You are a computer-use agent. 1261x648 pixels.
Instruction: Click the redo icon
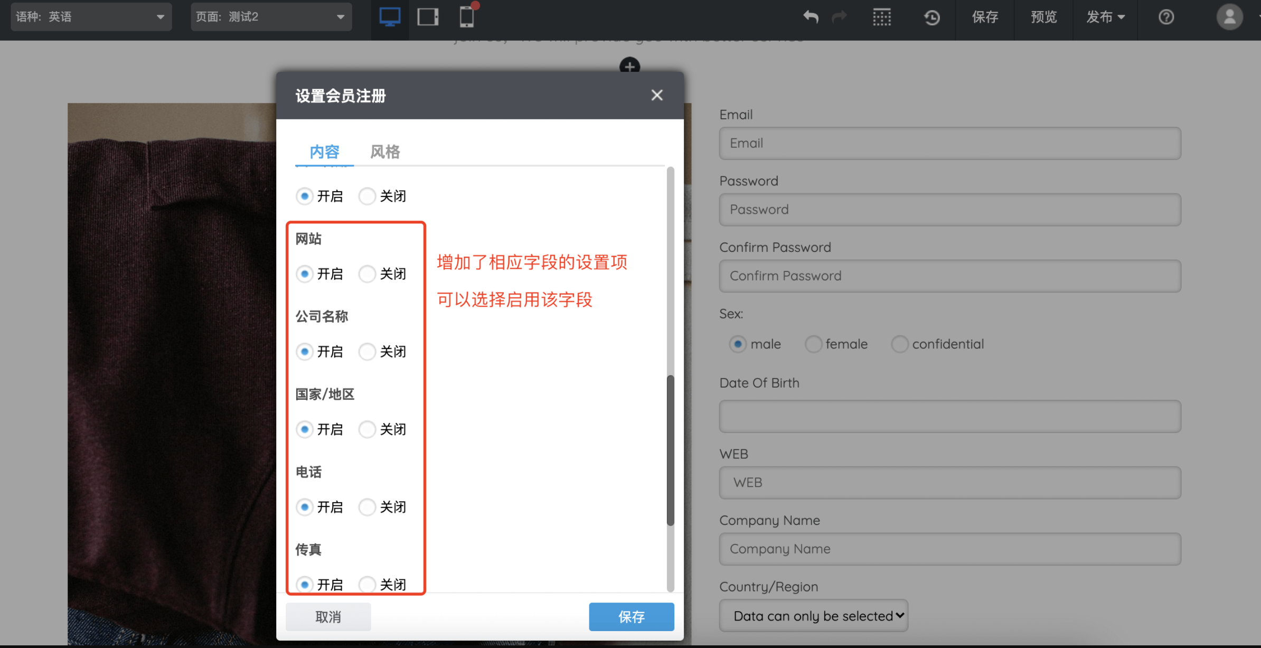coord(840,17)
